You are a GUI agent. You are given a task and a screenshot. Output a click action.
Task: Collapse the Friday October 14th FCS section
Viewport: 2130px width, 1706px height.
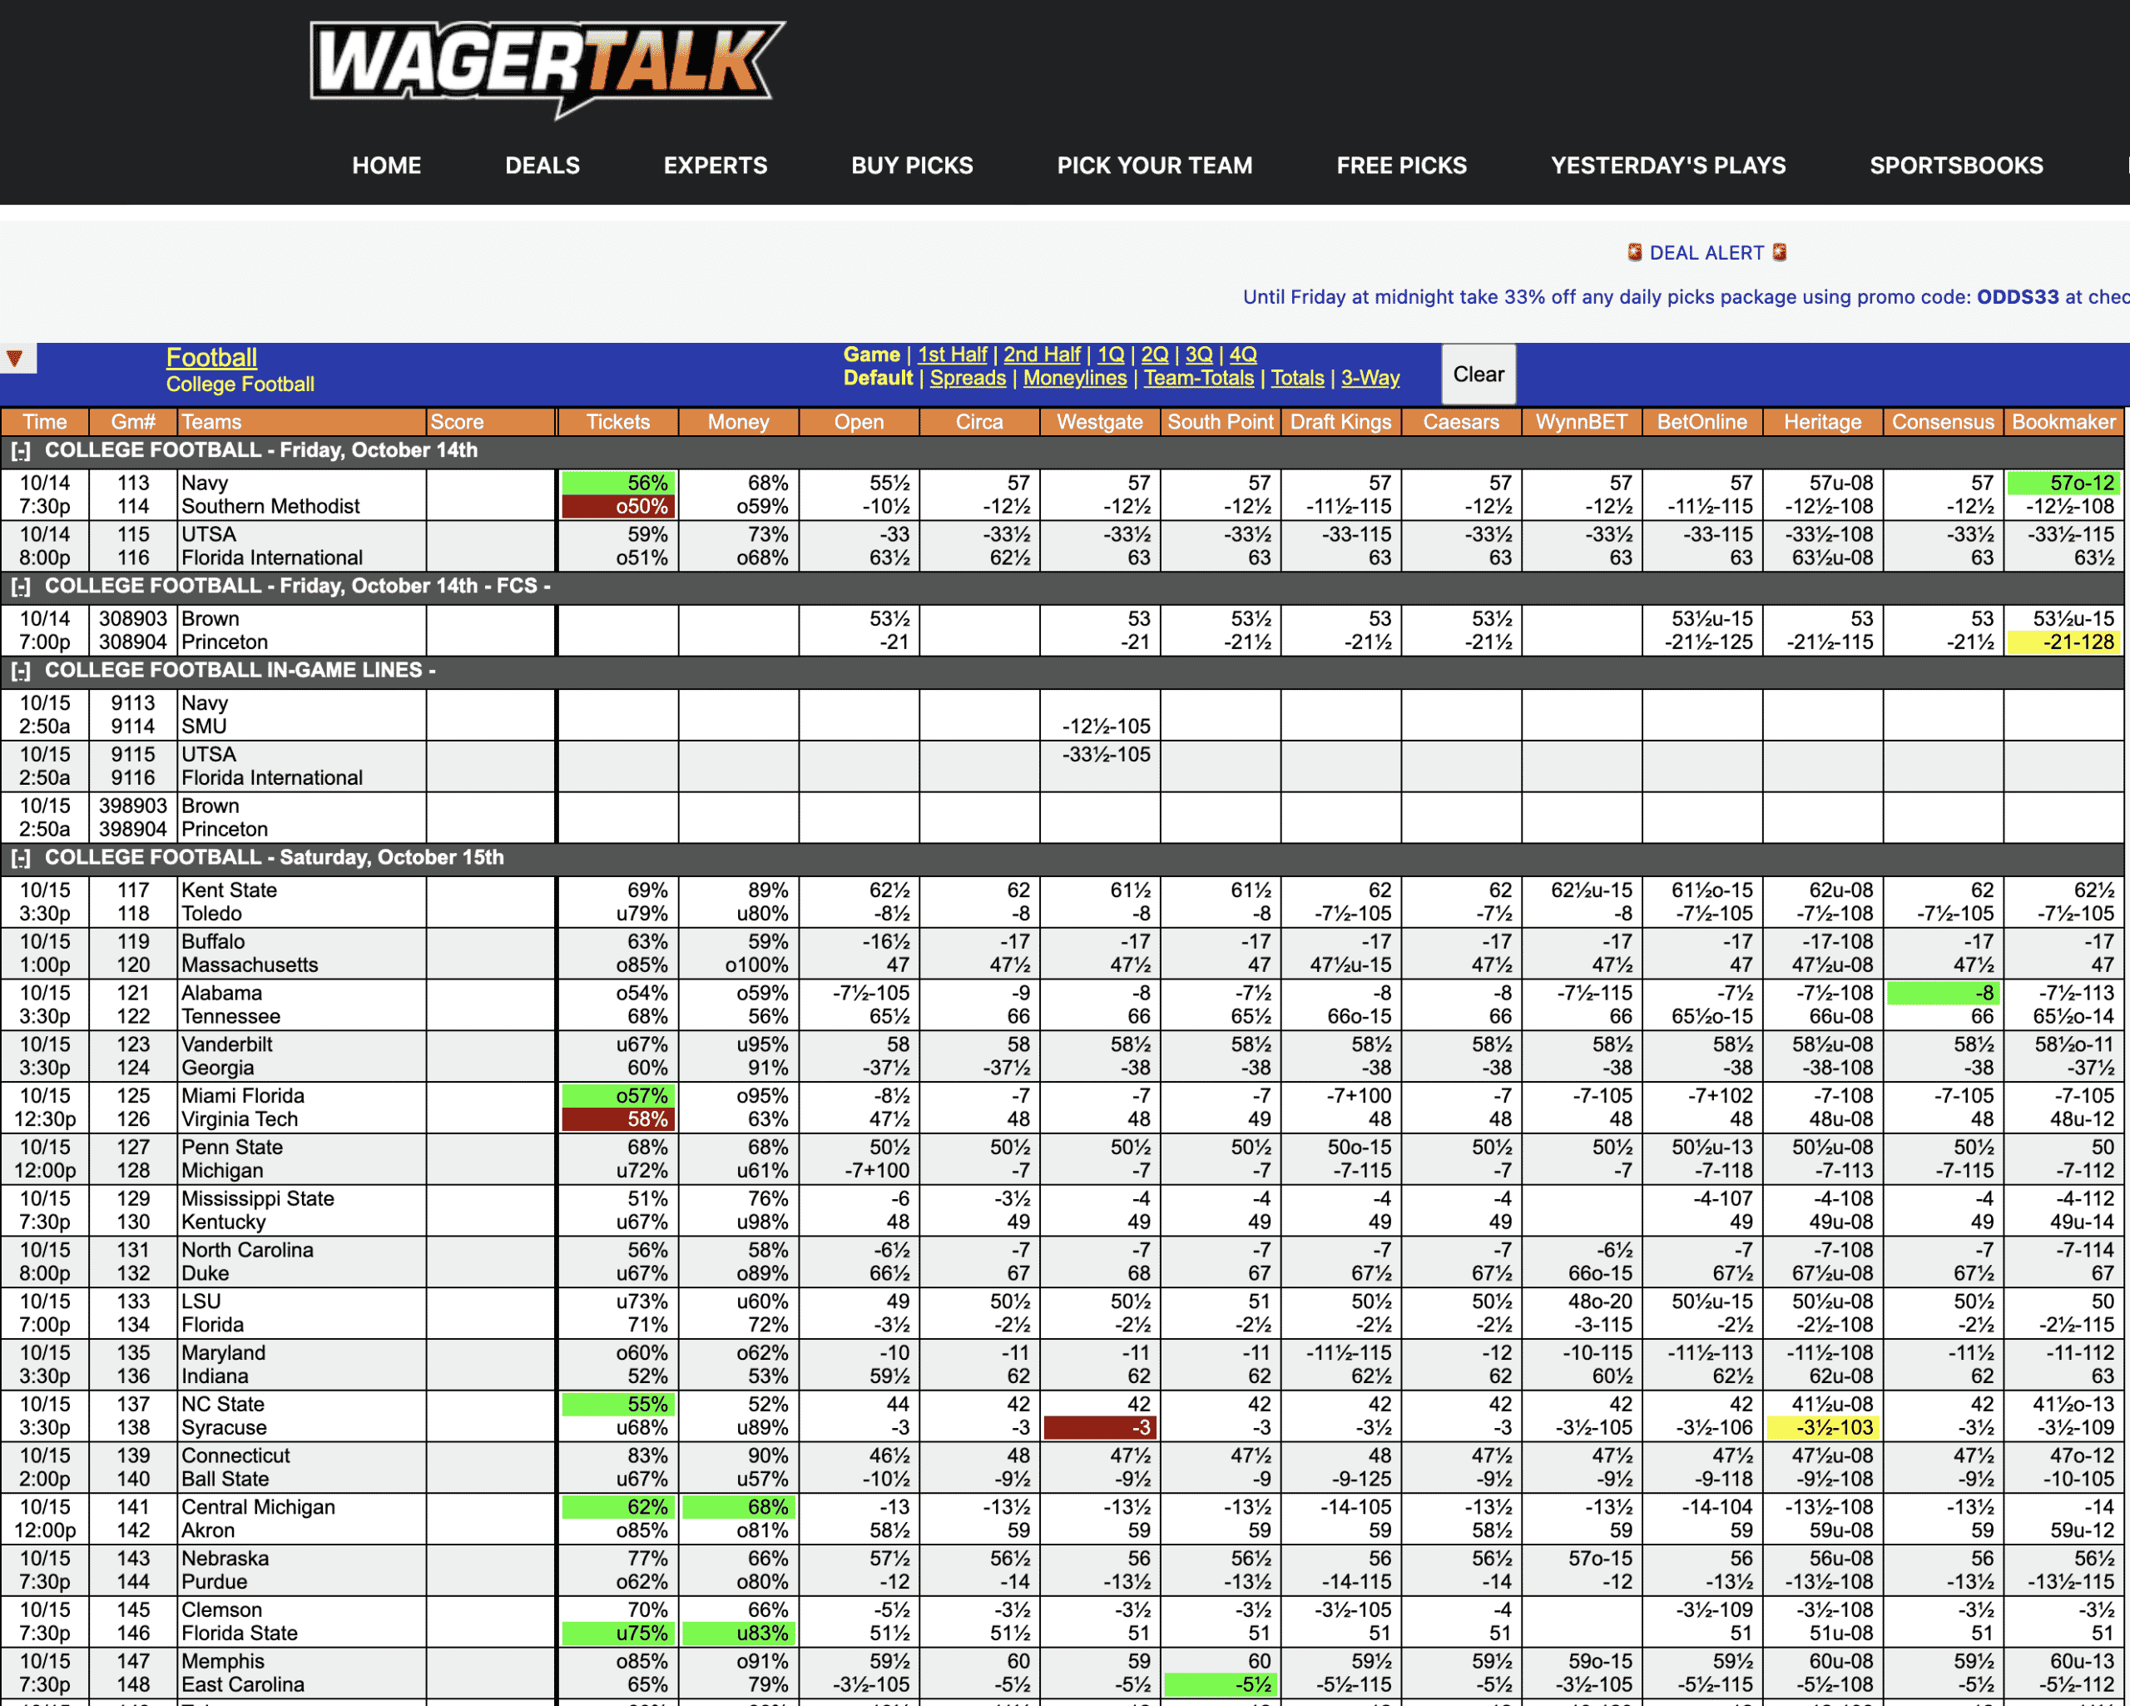(21, 588)
